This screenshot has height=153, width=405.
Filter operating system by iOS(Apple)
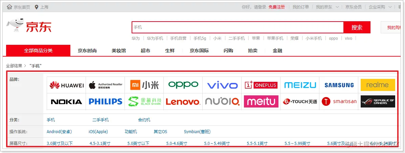[98, 132]
